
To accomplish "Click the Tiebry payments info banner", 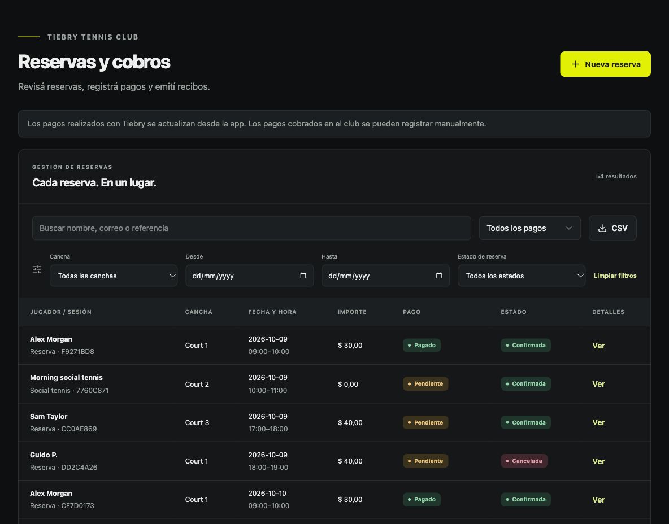I will 334,124.
